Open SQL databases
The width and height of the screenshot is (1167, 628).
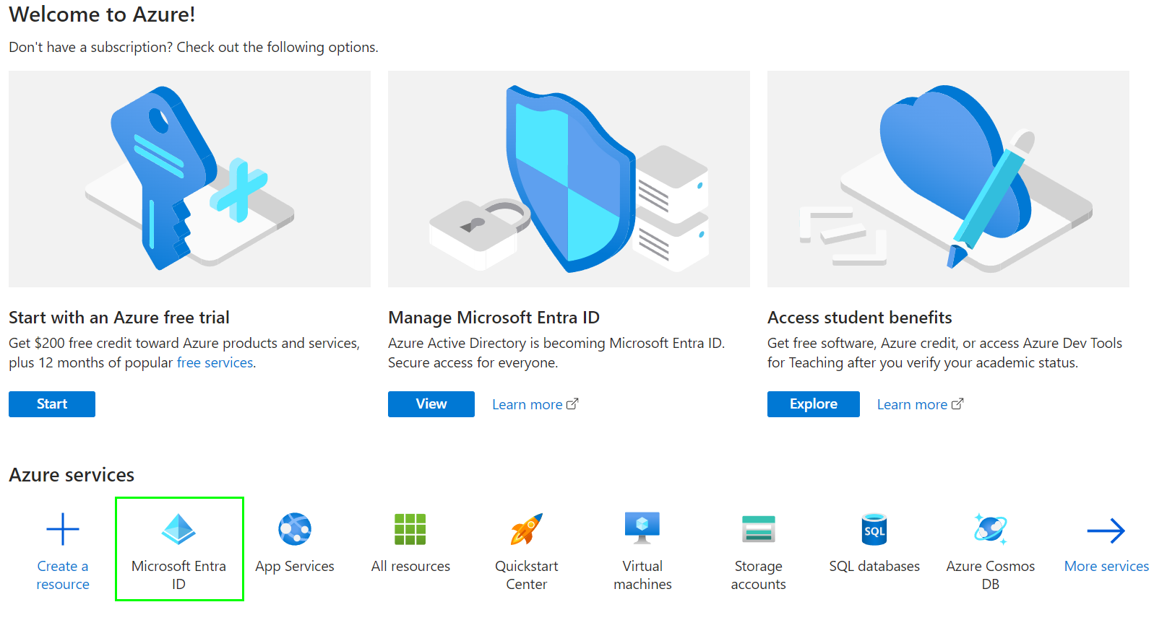874,529
